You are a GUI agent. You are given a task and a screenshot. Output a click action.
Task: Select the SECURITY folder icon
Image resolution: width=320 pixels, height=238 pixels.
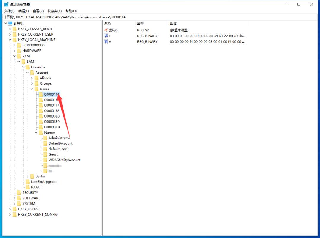19,193
